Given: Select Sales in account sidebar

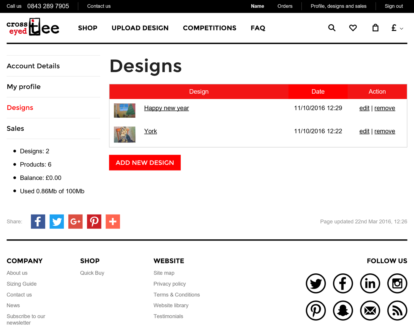Looking at the screenshot, I should point(15,129).
